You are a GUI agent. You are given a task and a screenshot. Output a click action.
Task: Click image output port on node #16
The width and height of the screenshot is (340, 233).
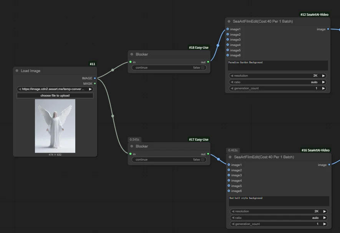coord(329,165)
